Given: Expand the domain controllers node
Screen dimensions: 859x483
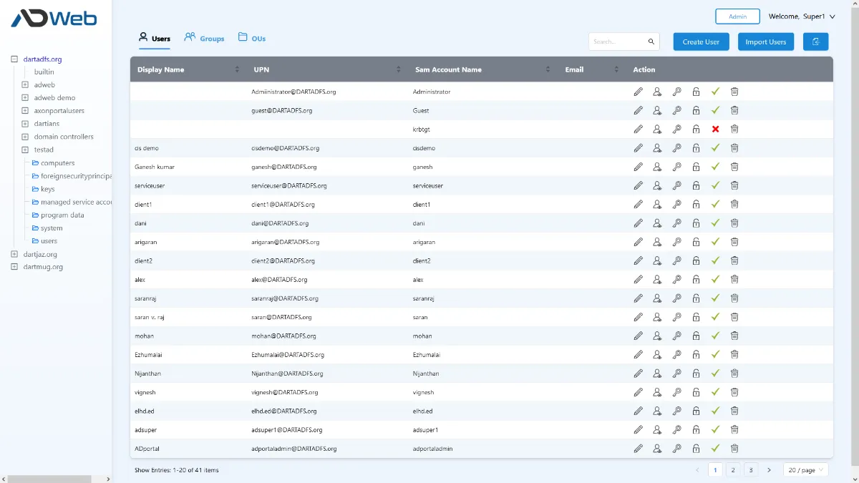Looking at the screenshot, I should (x=25, y=137).
